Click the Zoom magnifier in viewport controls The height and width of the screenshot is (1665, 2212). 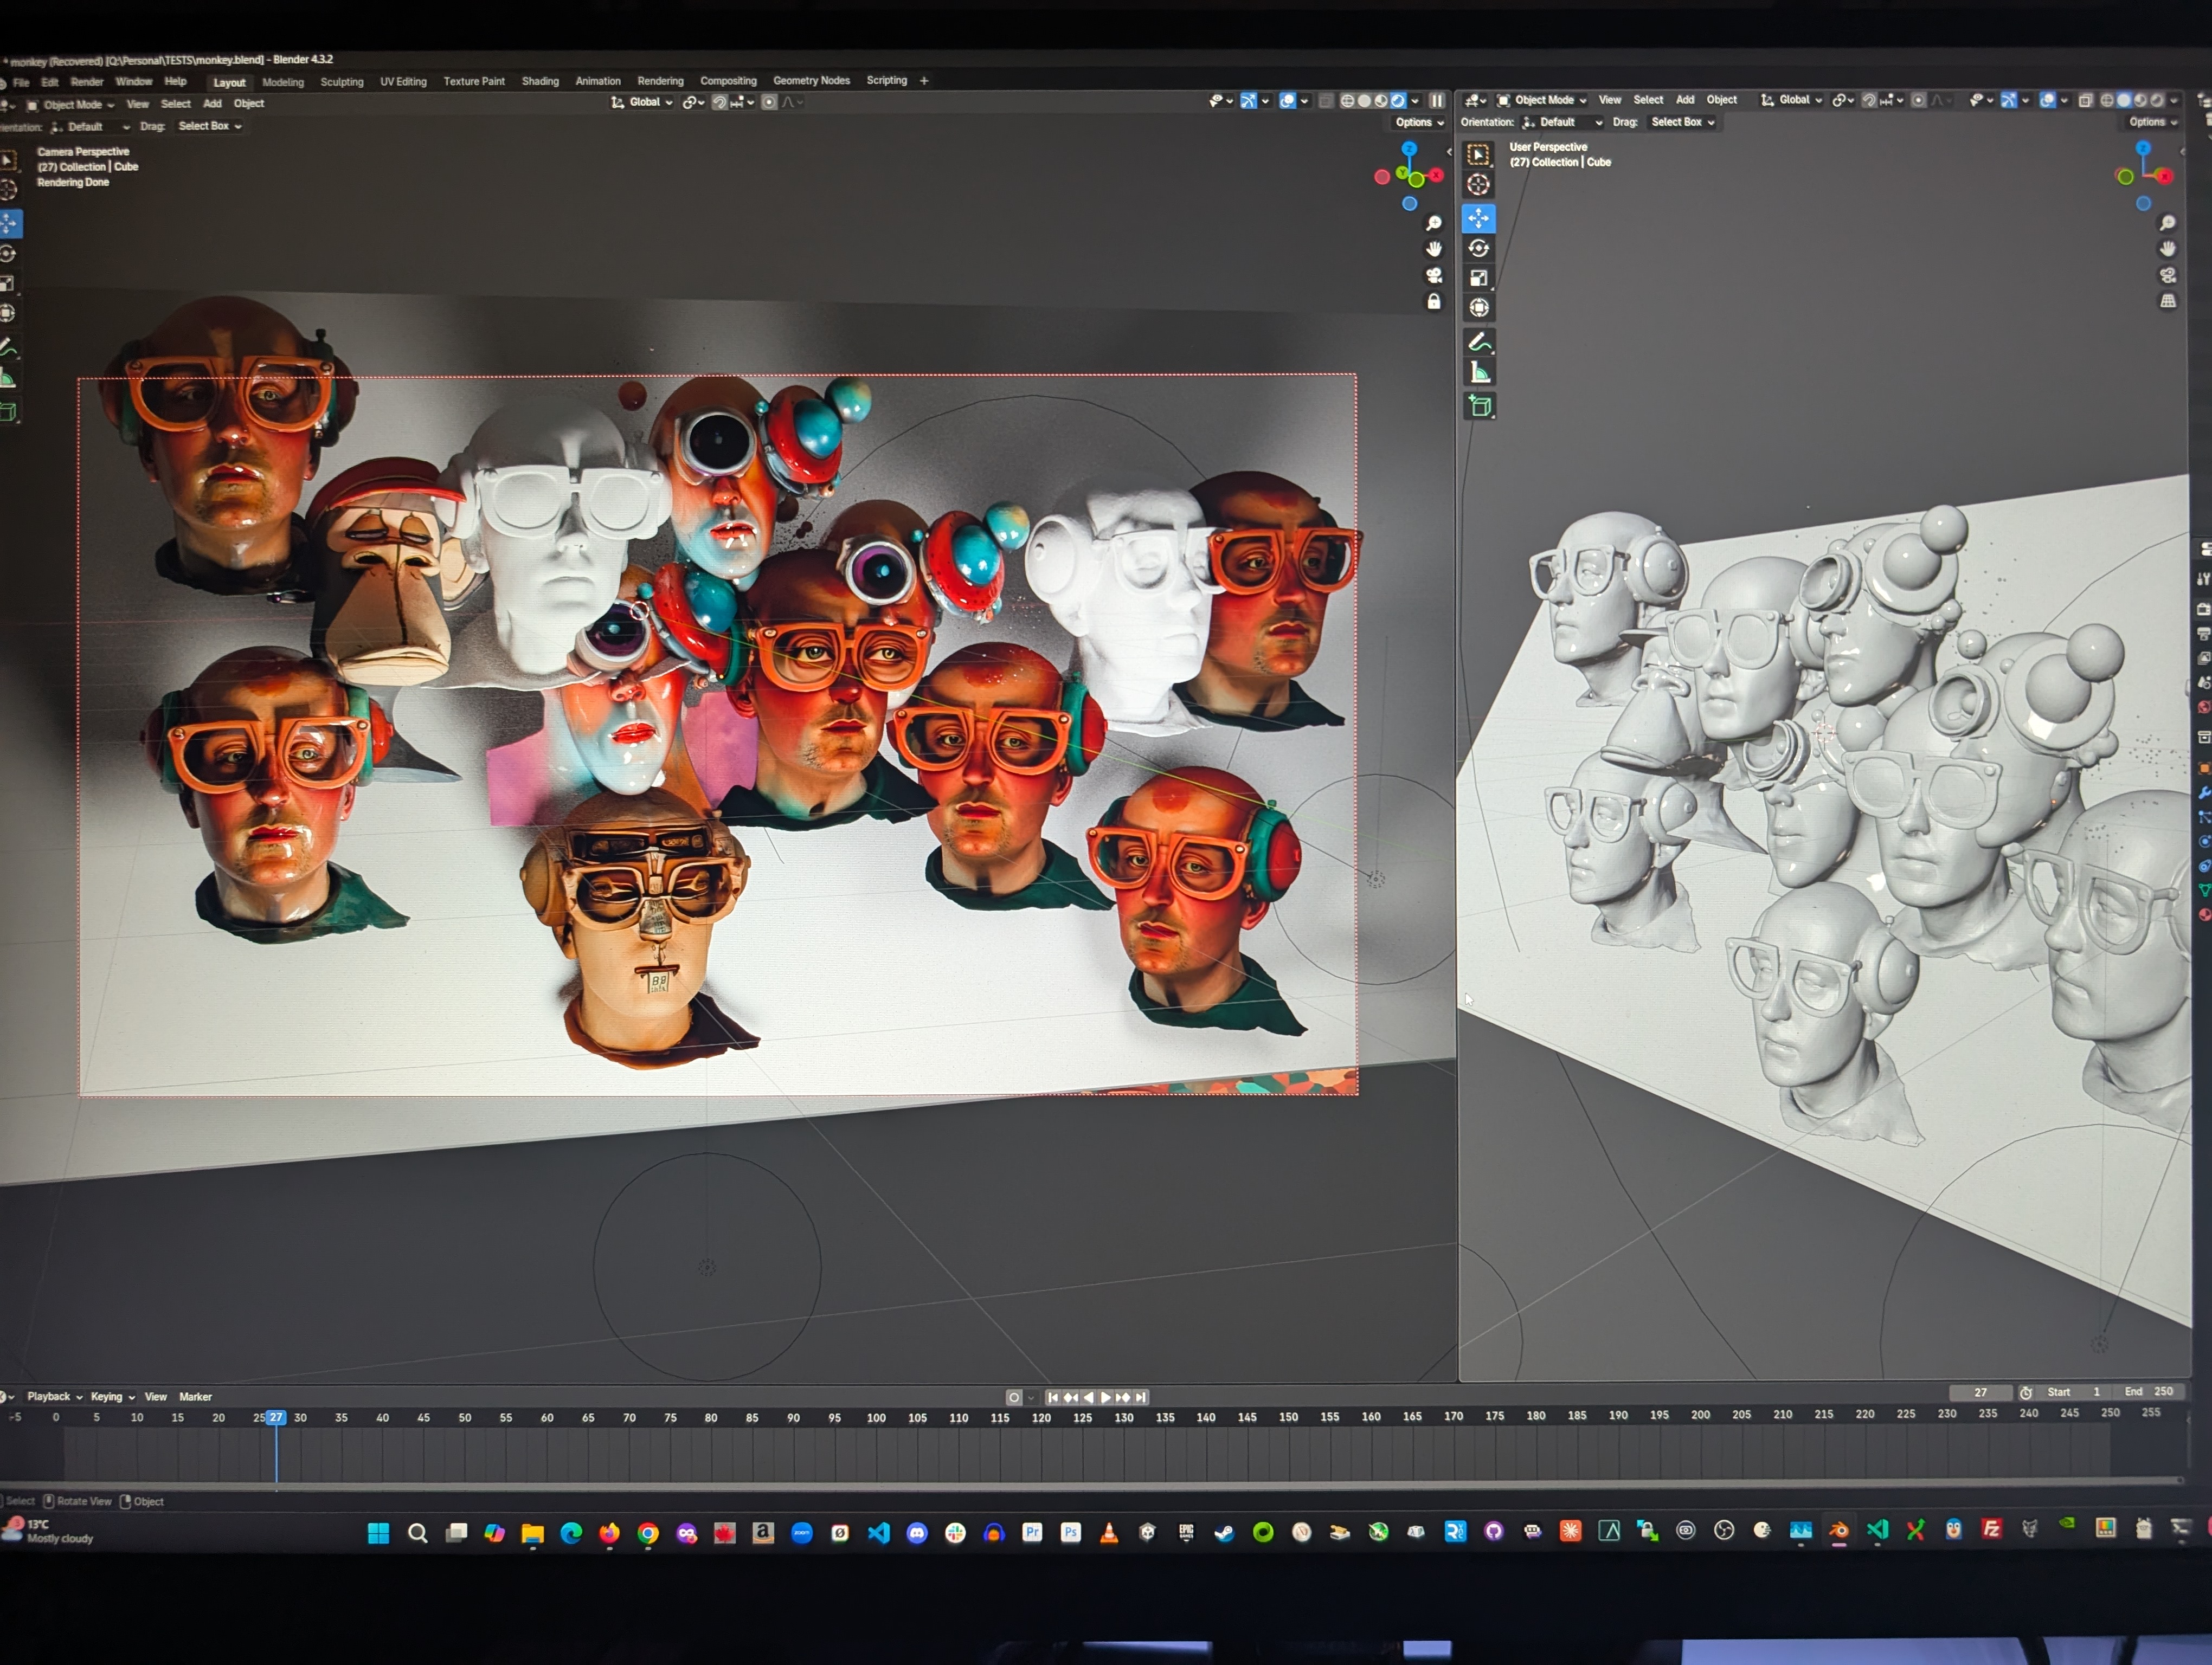(x=1434, y=223)
